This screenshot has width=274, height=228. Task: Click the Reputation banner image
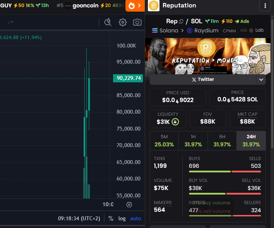208,56
